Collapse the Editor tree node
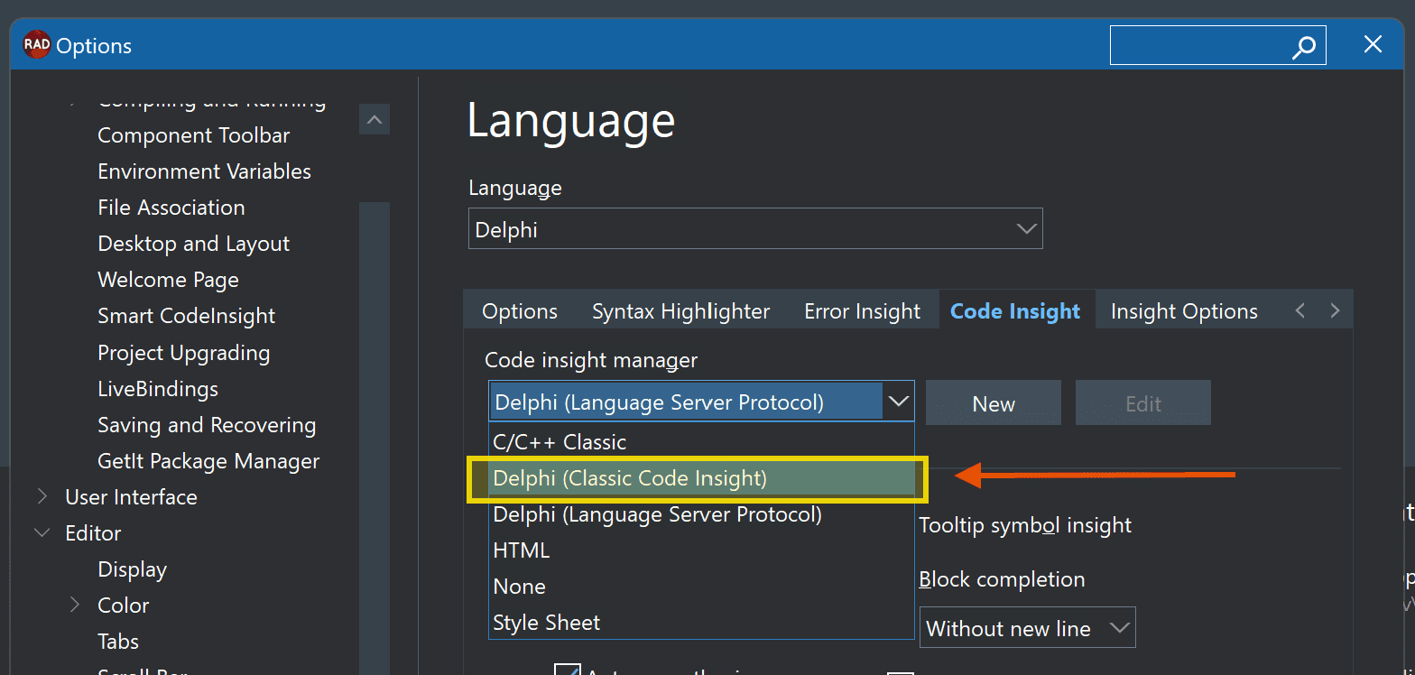 point(42,532)
